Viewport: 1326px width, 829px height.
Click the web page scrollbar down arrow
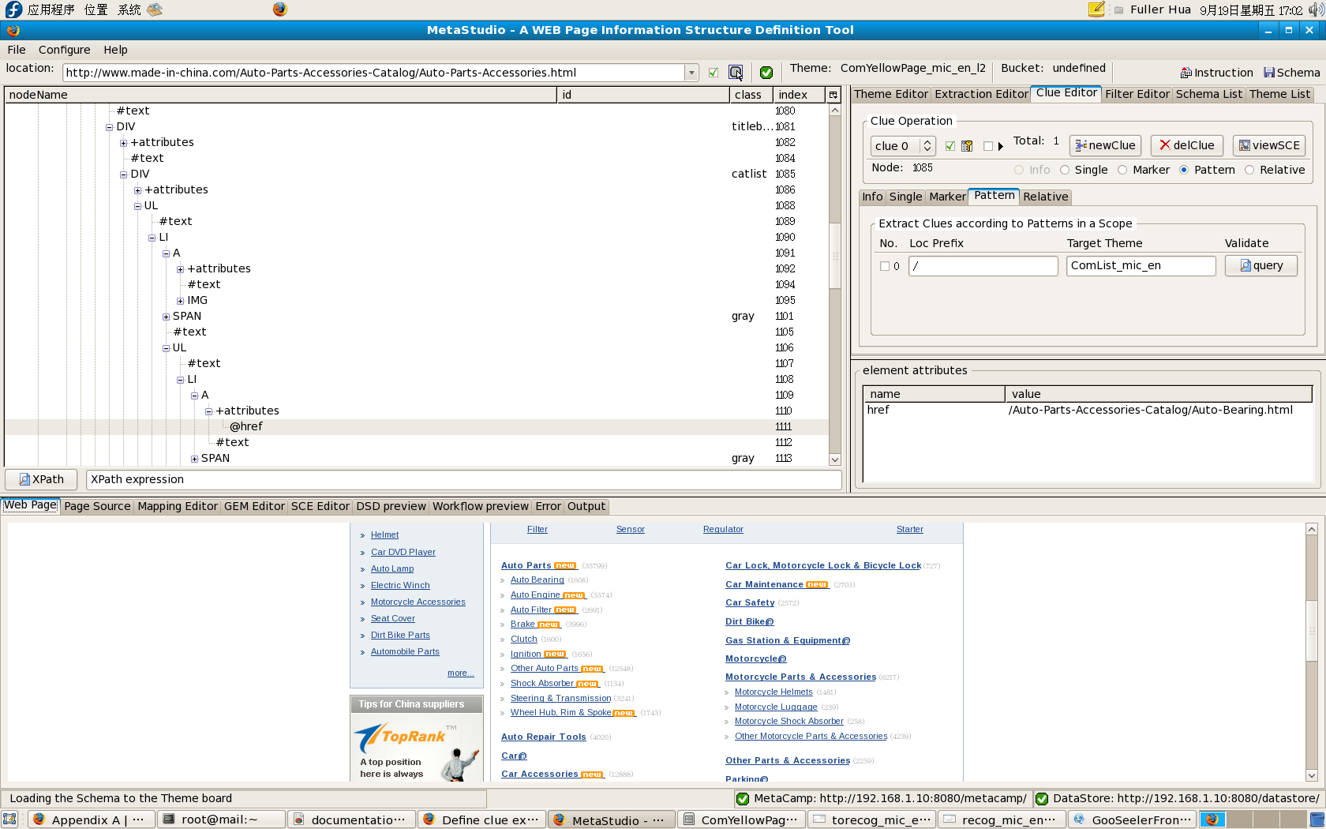1312,775
